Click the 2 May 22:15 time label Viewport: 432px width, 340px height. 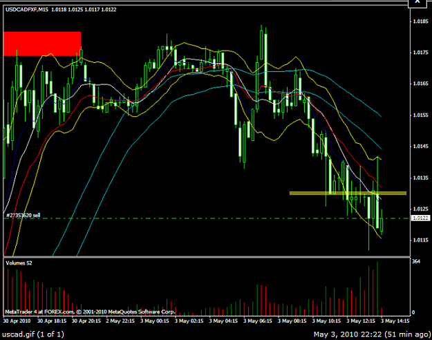click(x=120, y=321)
